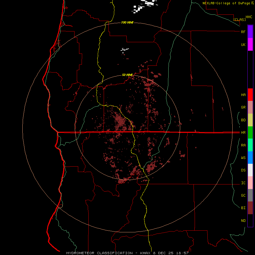Click the "RA" legend label

tap(243, 145)
